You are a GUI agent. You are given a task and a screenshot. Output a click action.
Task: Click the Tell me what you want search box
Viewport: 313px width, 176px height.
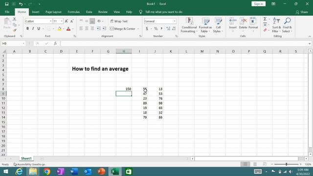(x=164, y=12)
